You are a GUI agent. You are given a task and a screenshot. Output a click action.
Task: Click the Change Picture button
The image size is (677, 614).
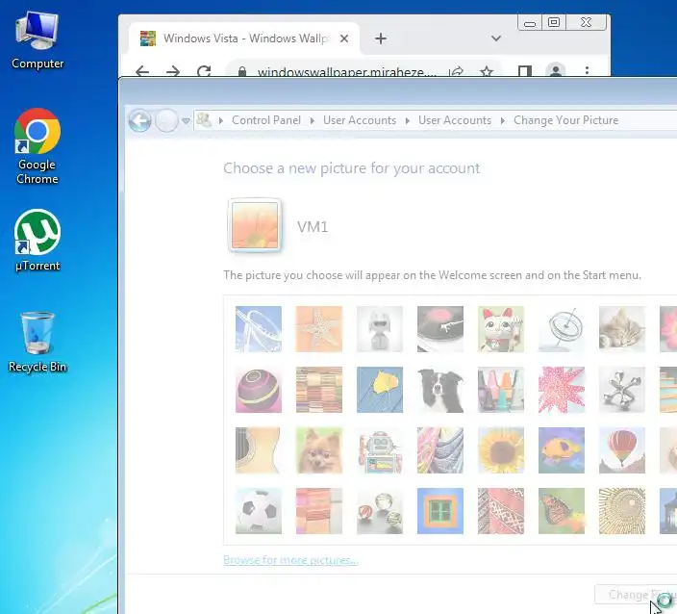[636, 595]
